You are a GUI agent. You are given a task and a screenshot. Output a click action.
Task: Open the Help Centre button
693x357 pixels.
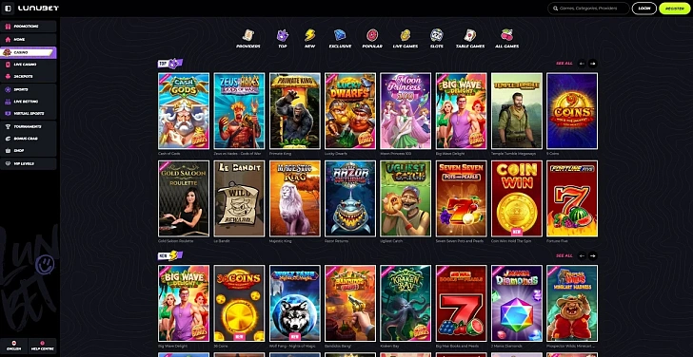pyautogui.click(x=43, y=346)
